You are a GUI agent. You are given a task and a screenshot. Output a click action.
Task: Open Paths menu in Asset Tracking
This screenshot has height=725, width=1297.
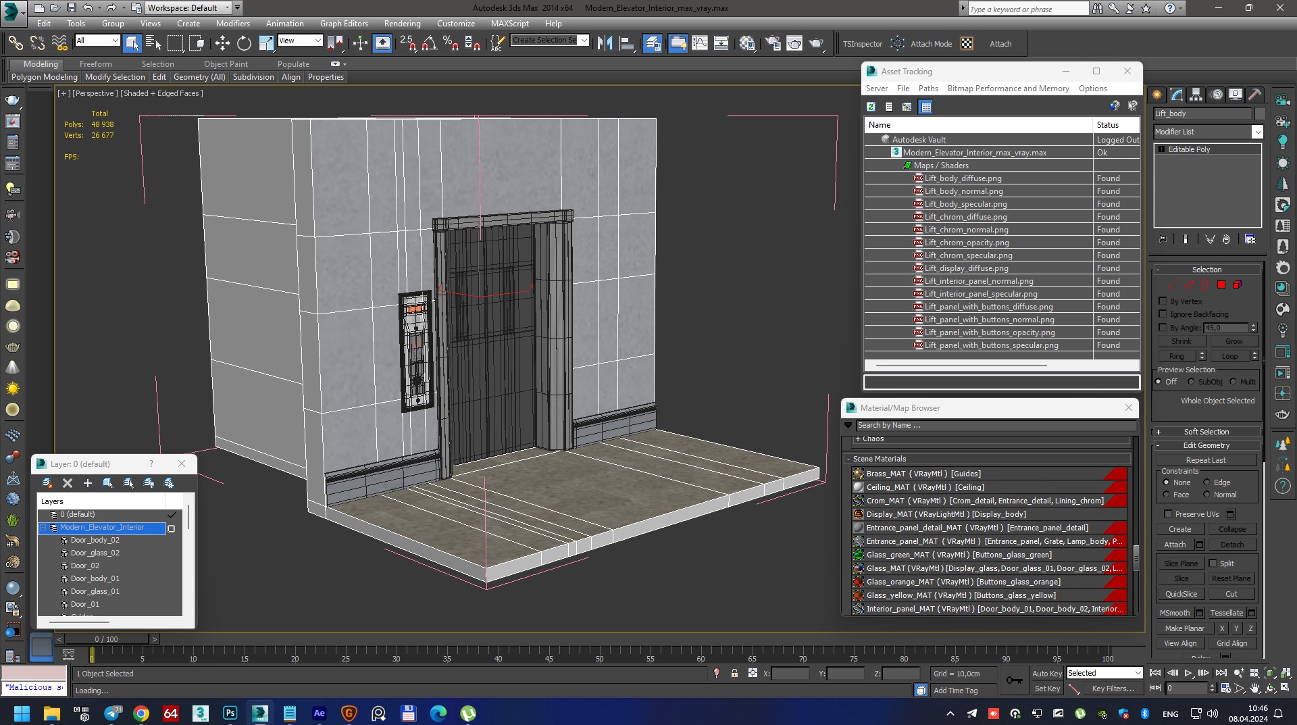tap(928, 89)
